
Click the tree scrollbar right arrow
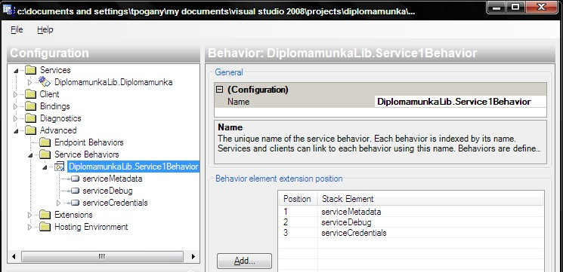[193, 256]
